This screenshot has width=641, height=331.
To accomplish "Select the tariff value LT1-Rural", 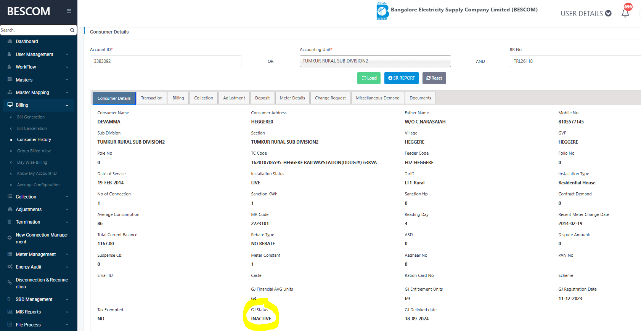I will tap(414, 183).
